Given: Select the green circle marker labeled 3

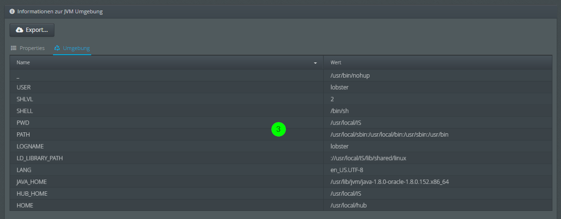Looking at the screenshot, I should click(278, 129).
